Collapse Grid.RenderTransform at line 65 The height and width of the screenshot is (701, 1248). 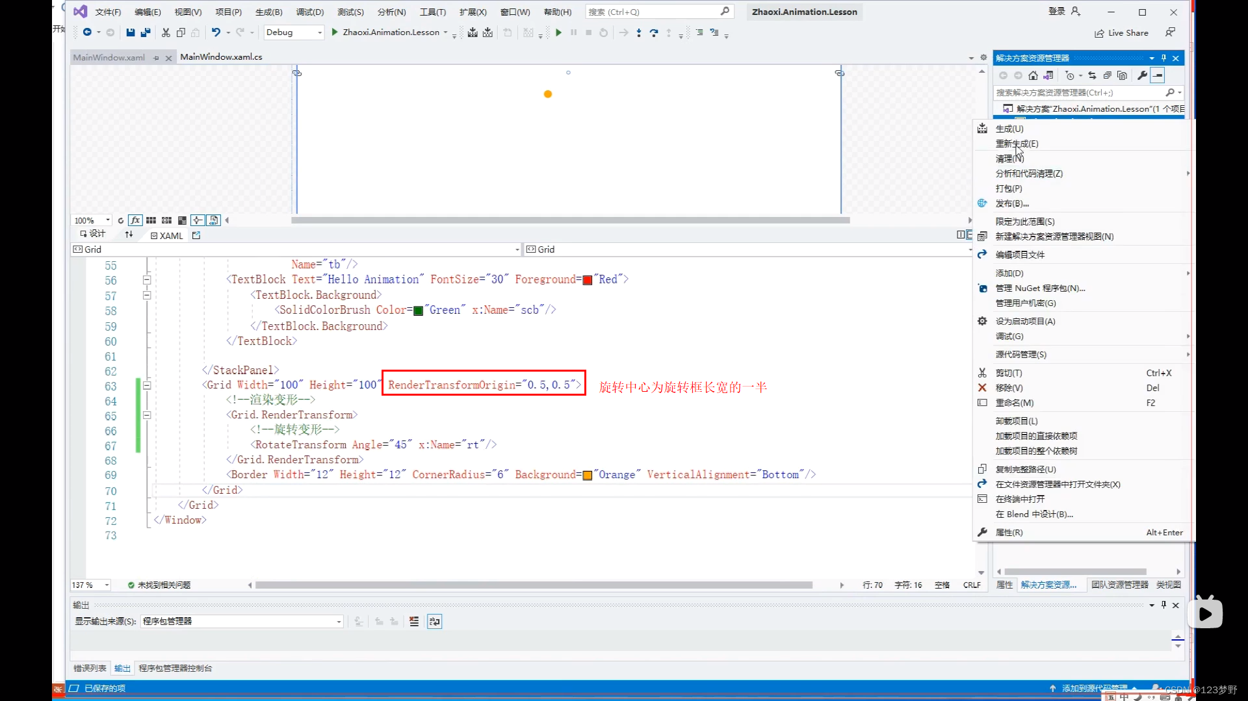click(x=147, y=415)
